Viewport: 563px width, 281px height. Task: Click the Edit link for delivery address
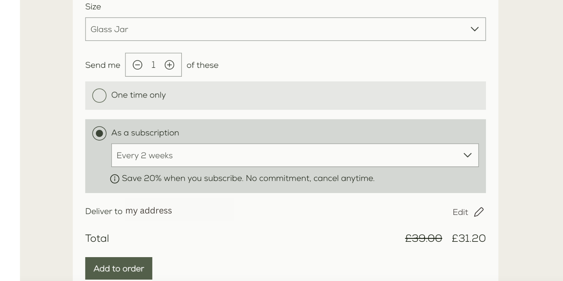[x=460, y=212]
